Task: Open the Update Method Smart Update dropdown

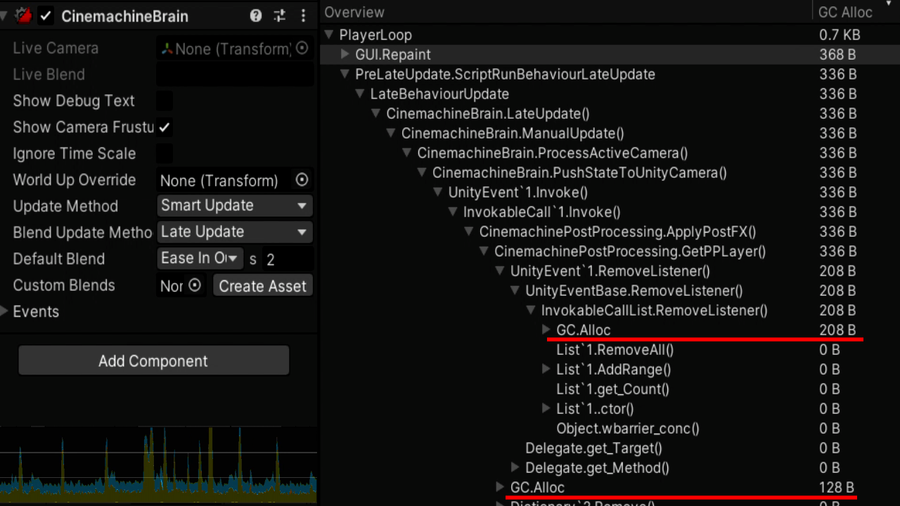Action: (x=235, y=206)
